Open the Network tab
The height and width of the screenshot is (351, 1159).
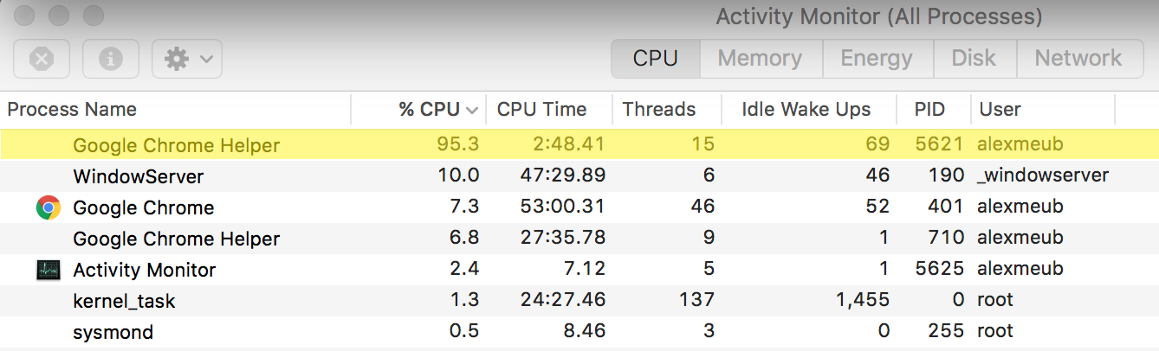tap(1078, 58)
